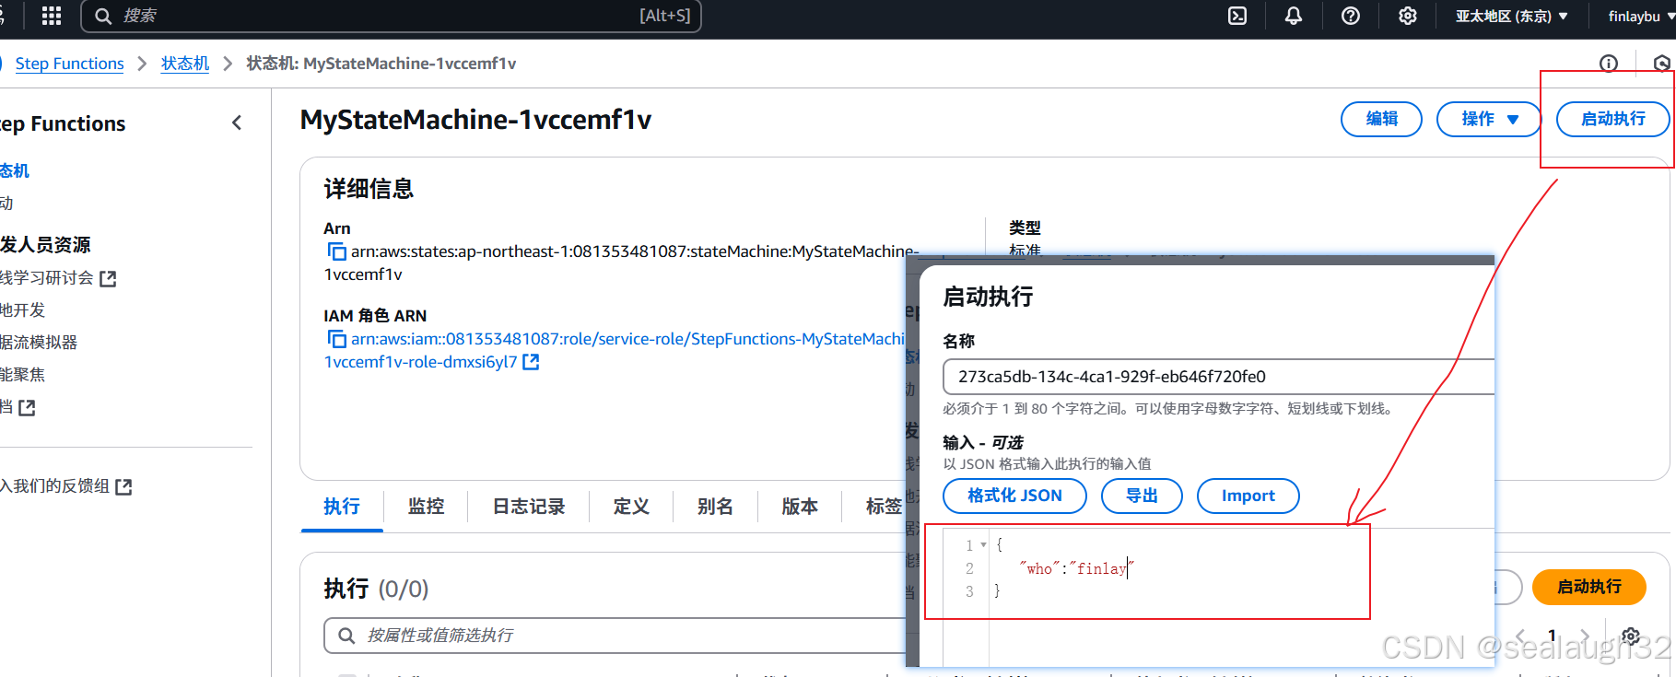This screenshot has height=677, width=1676.
Task: Click the top-right 启动执行 outline button
Action: click(x=1612, y=119)
